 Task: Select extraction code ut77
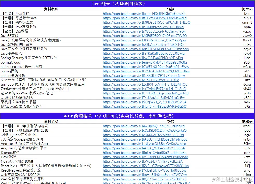coord(247,71)
